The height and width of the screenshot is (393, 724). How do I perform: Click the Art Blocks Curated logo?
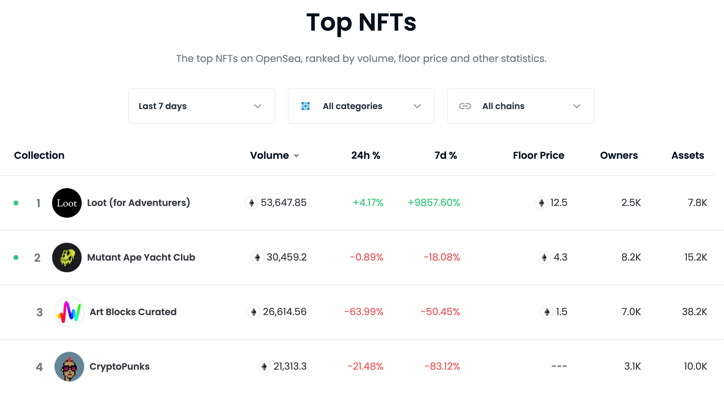click(x=69, y=312)
